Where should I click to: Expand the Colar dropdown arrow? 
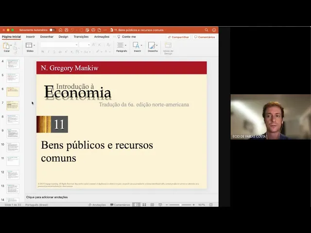[x=11, y=45]
